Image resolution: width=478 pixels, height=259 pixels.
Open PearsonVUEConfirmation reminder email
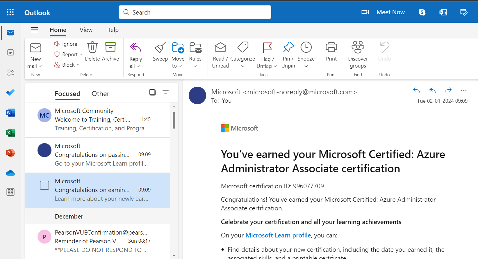(98, 241)
